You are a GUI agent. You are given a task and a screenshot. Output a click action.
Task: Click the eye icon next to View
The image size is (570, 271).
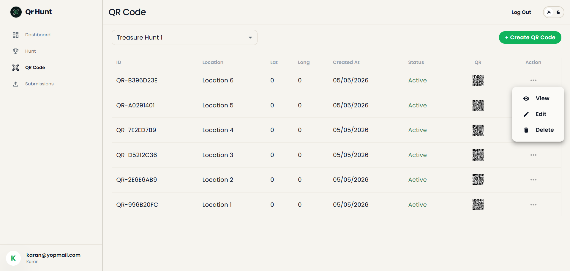[526, 98]
